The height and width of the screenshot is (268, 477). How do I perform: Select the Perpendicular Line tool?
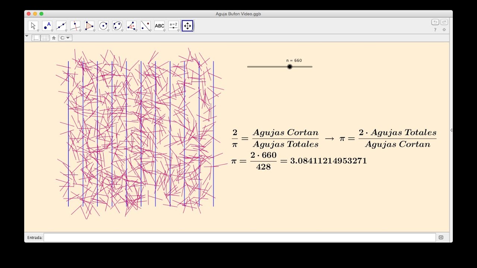point(75,26)
